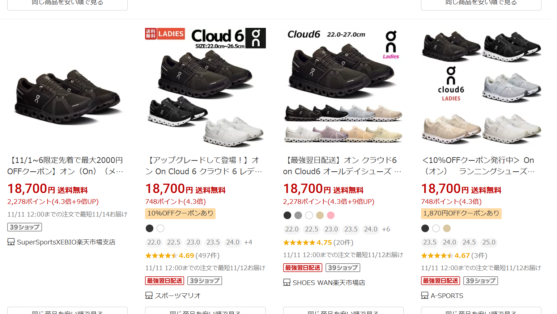The height and width of the screenshot is (314, 557).
Task: Select size 25.0 on the A-SPORTS product
Action: click(489, 242)
